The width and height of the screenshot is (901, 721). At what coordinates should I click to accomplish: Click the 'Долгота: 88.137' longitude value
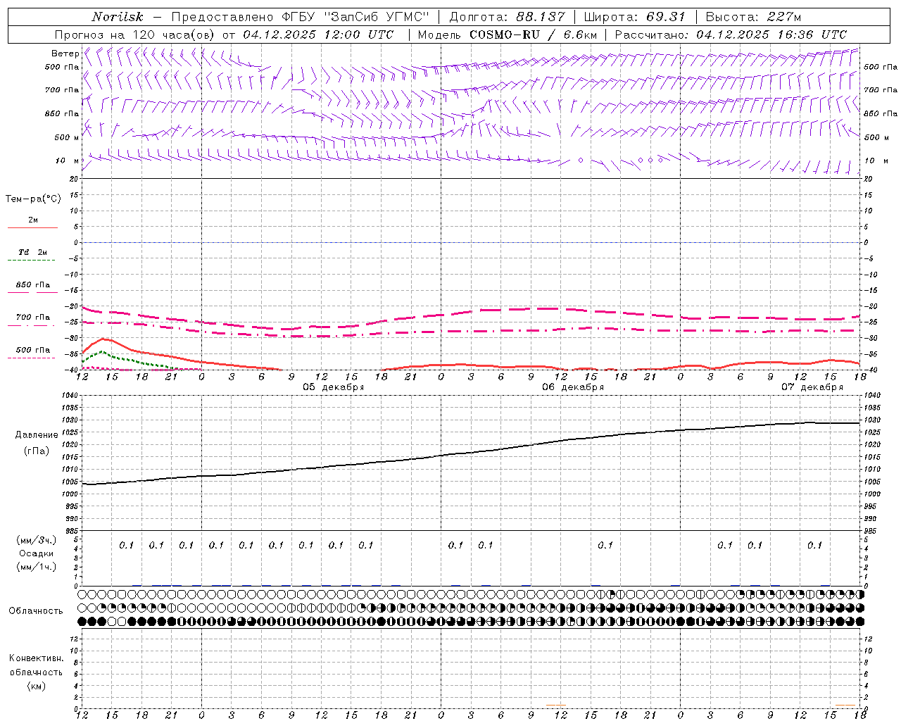(x=507, y=17)
